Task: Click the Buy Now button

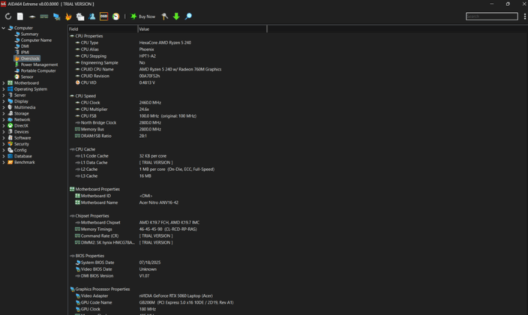Action: tap(142, 16)
